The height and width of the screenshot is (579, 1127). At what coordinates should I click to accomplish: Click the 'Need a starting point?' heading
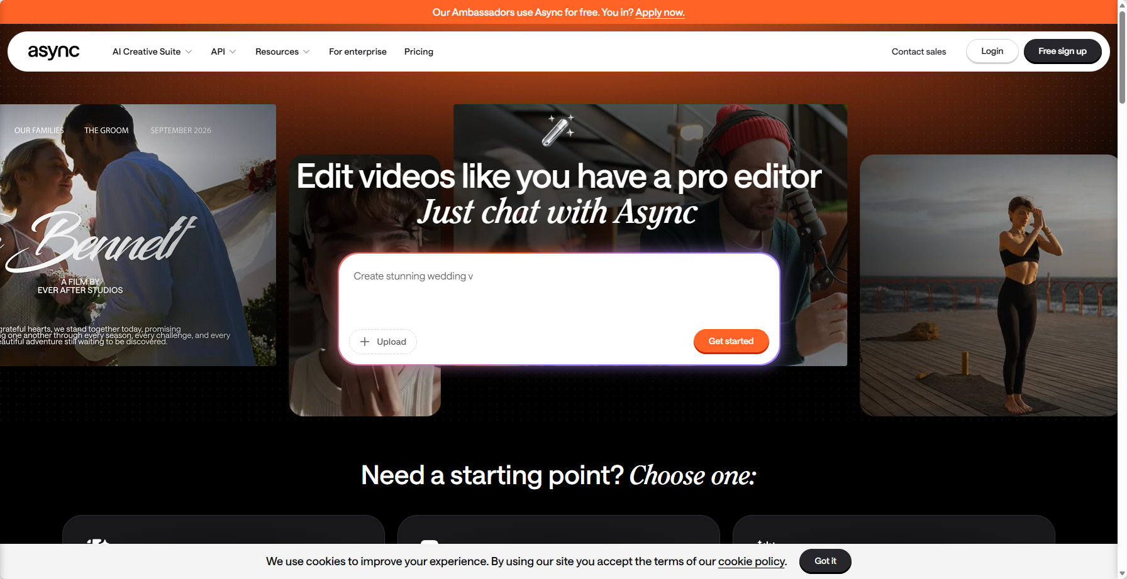(x=492, y=475)
